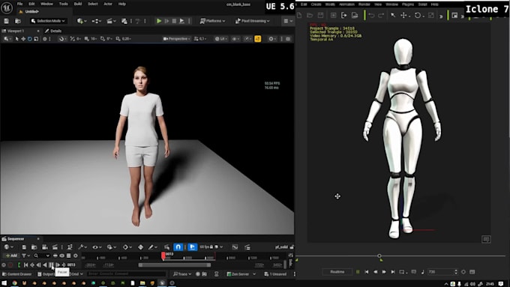The width and height of the screenshot is (510, 287).
Task: Toggle scale snap with value 0.25
Action: [118, 39]
